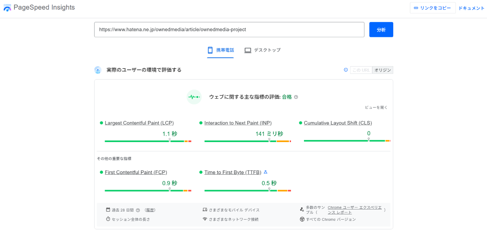Viewport: 487px width, 233px height.
Task: Click the FCP distribution bar
Action: (148, 190)
